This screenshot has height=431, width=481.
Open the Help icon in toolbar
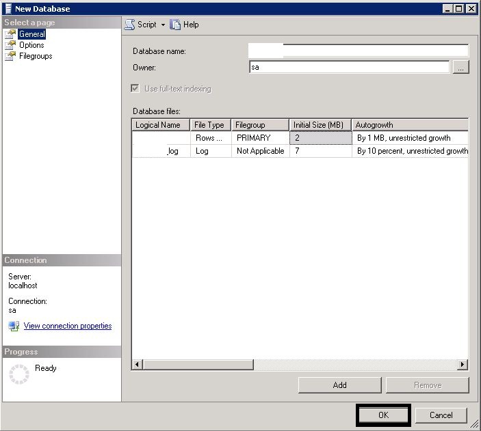[176, 25]
